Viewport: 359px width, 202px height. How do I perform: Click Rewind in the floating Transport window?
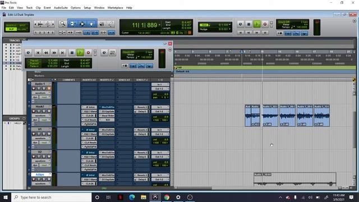click(46, 53)
